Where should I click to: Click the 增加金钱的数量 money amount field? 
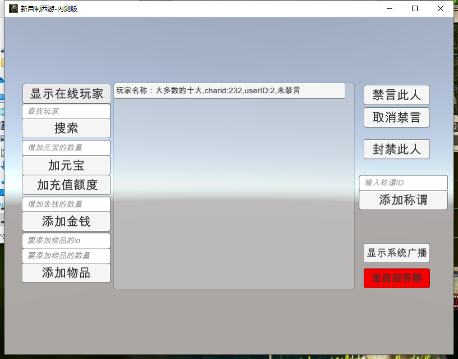66,204
